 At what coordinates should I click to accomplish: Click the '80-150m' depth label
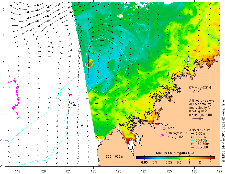202,140
